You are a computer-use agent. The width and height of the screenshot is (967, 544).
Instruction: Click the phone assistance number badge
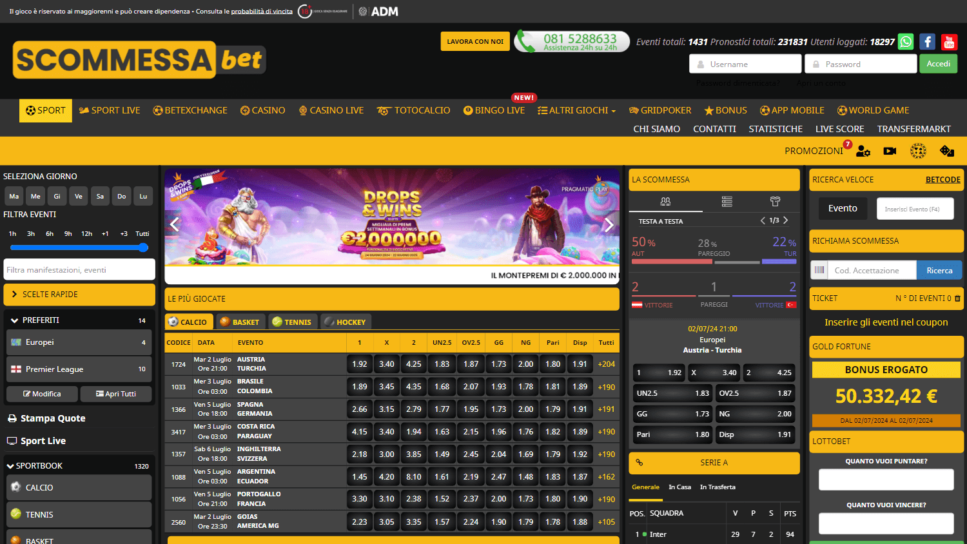(x=572, y=41)
